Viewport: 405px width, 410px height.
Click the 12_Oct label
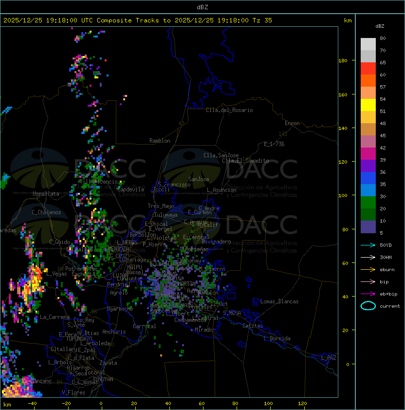pyautogui.click(x=219, y=304)
